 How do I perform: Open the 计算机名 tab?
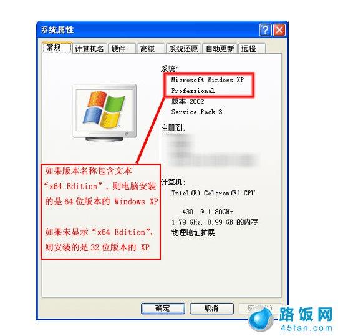89,49
